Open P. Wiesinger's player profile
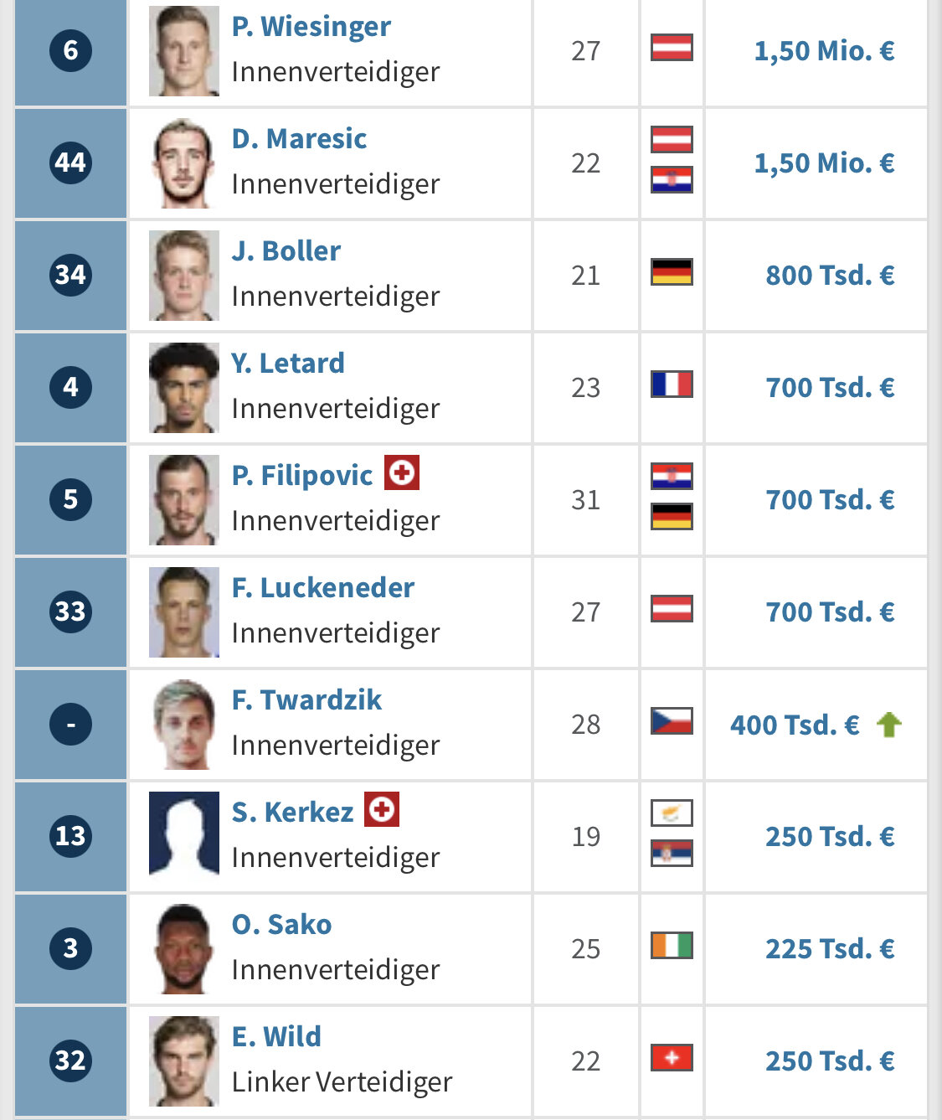Image resolution: width=942 pixels, height=1120 pixels. point(311,27)
